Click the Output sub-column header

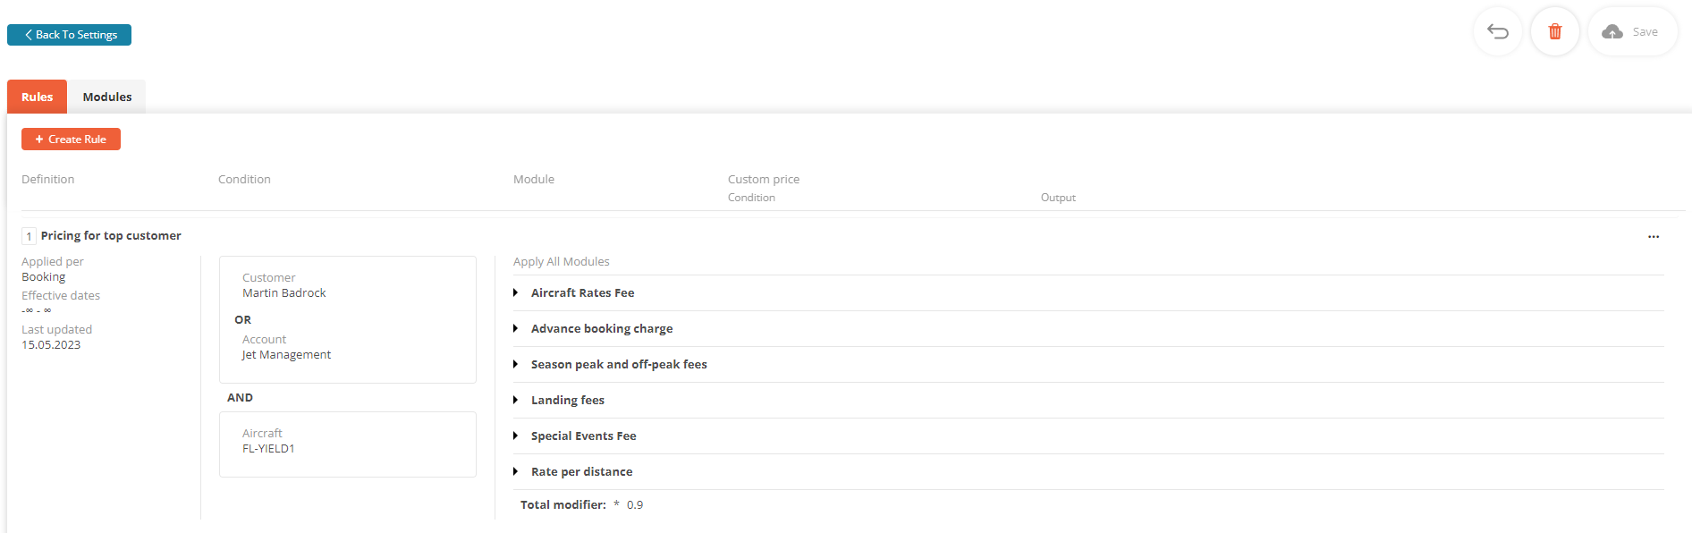pyautogui.click(x=1058, y=198)
